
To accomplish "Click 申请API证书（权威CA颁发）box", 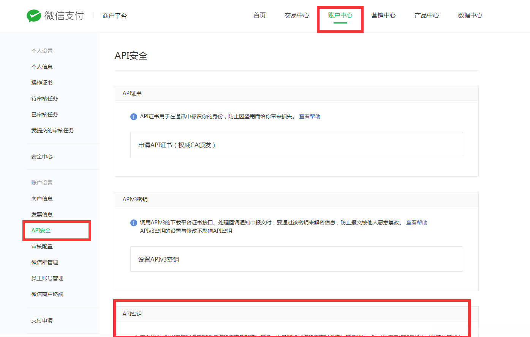I will point(296,144).
